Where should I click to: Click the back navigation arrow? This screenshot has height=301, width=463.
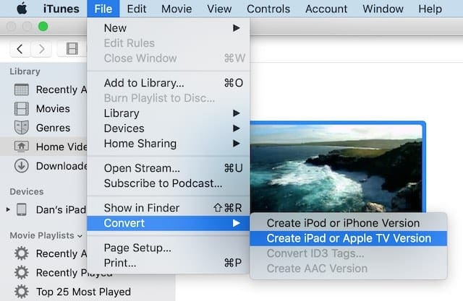[x=20, y=49]
